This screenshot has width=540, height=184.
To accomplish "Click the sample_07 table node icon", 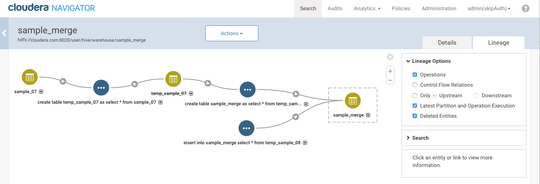I will (x=29, y=77).
